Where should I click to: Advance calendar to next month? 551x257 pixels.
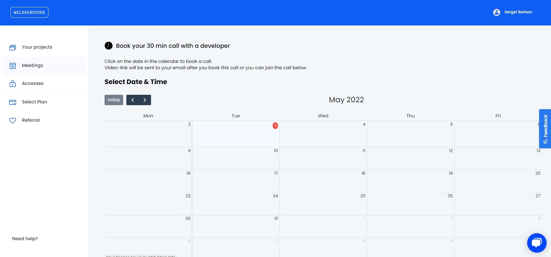pyautogui.click(x=145, y=100)
